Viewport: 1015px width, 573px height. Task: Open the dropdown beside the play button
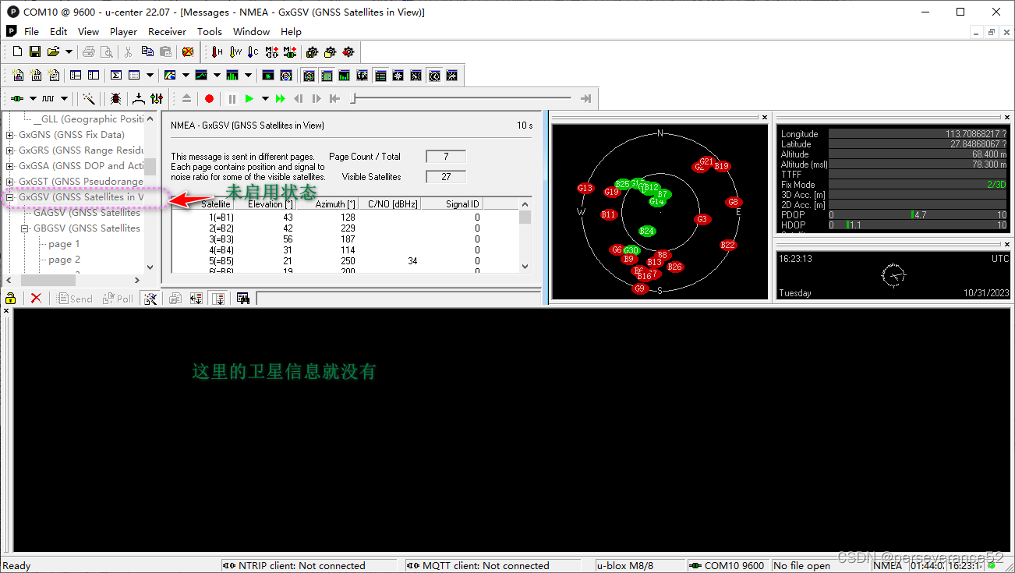coord(265,98)
